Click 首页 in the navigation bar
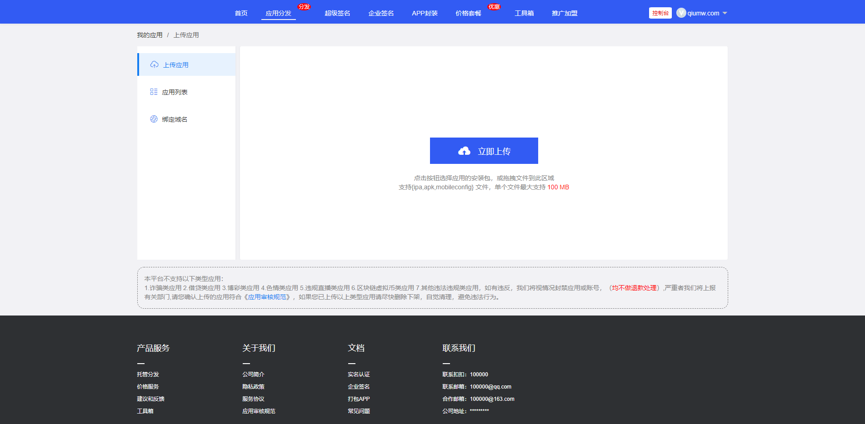Viewport: 865px width, 424px height. click(241, 13)
